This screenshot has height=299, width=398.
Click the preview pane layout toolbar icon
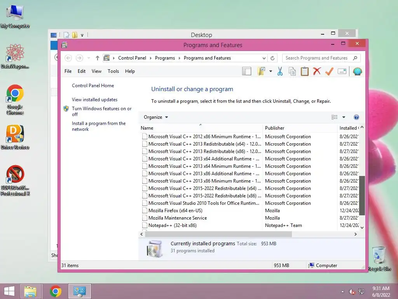tap(246, 72)
